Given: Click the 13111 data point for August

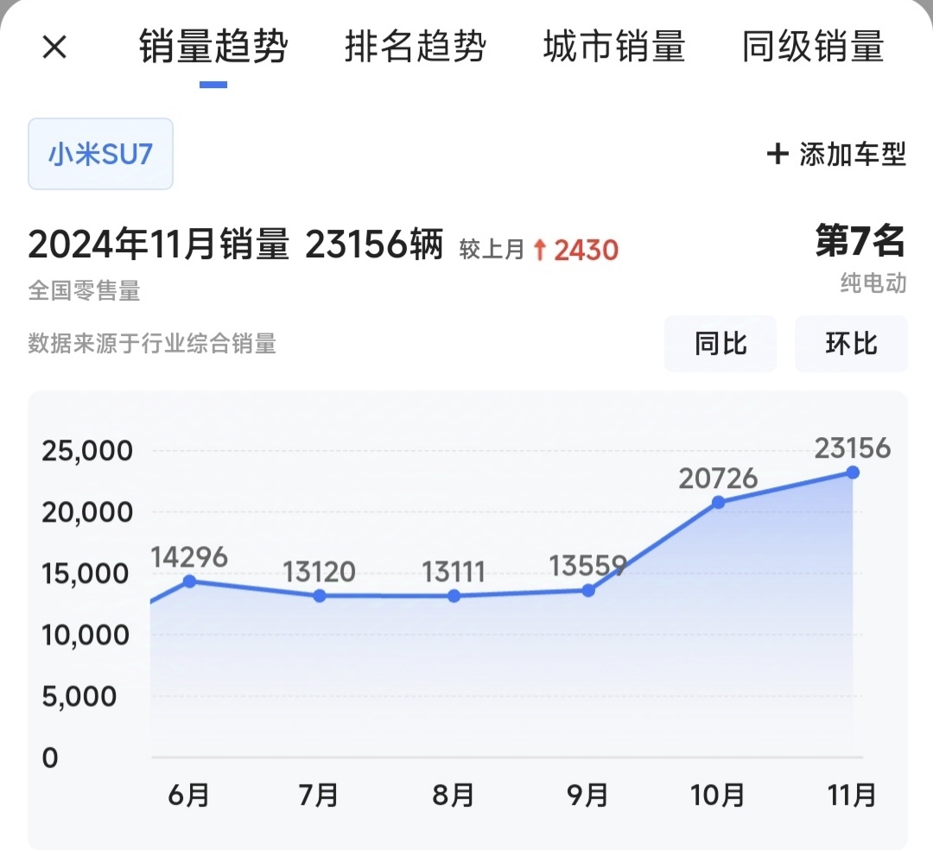Looking at the screenshot, I should (x=454, y=595).
